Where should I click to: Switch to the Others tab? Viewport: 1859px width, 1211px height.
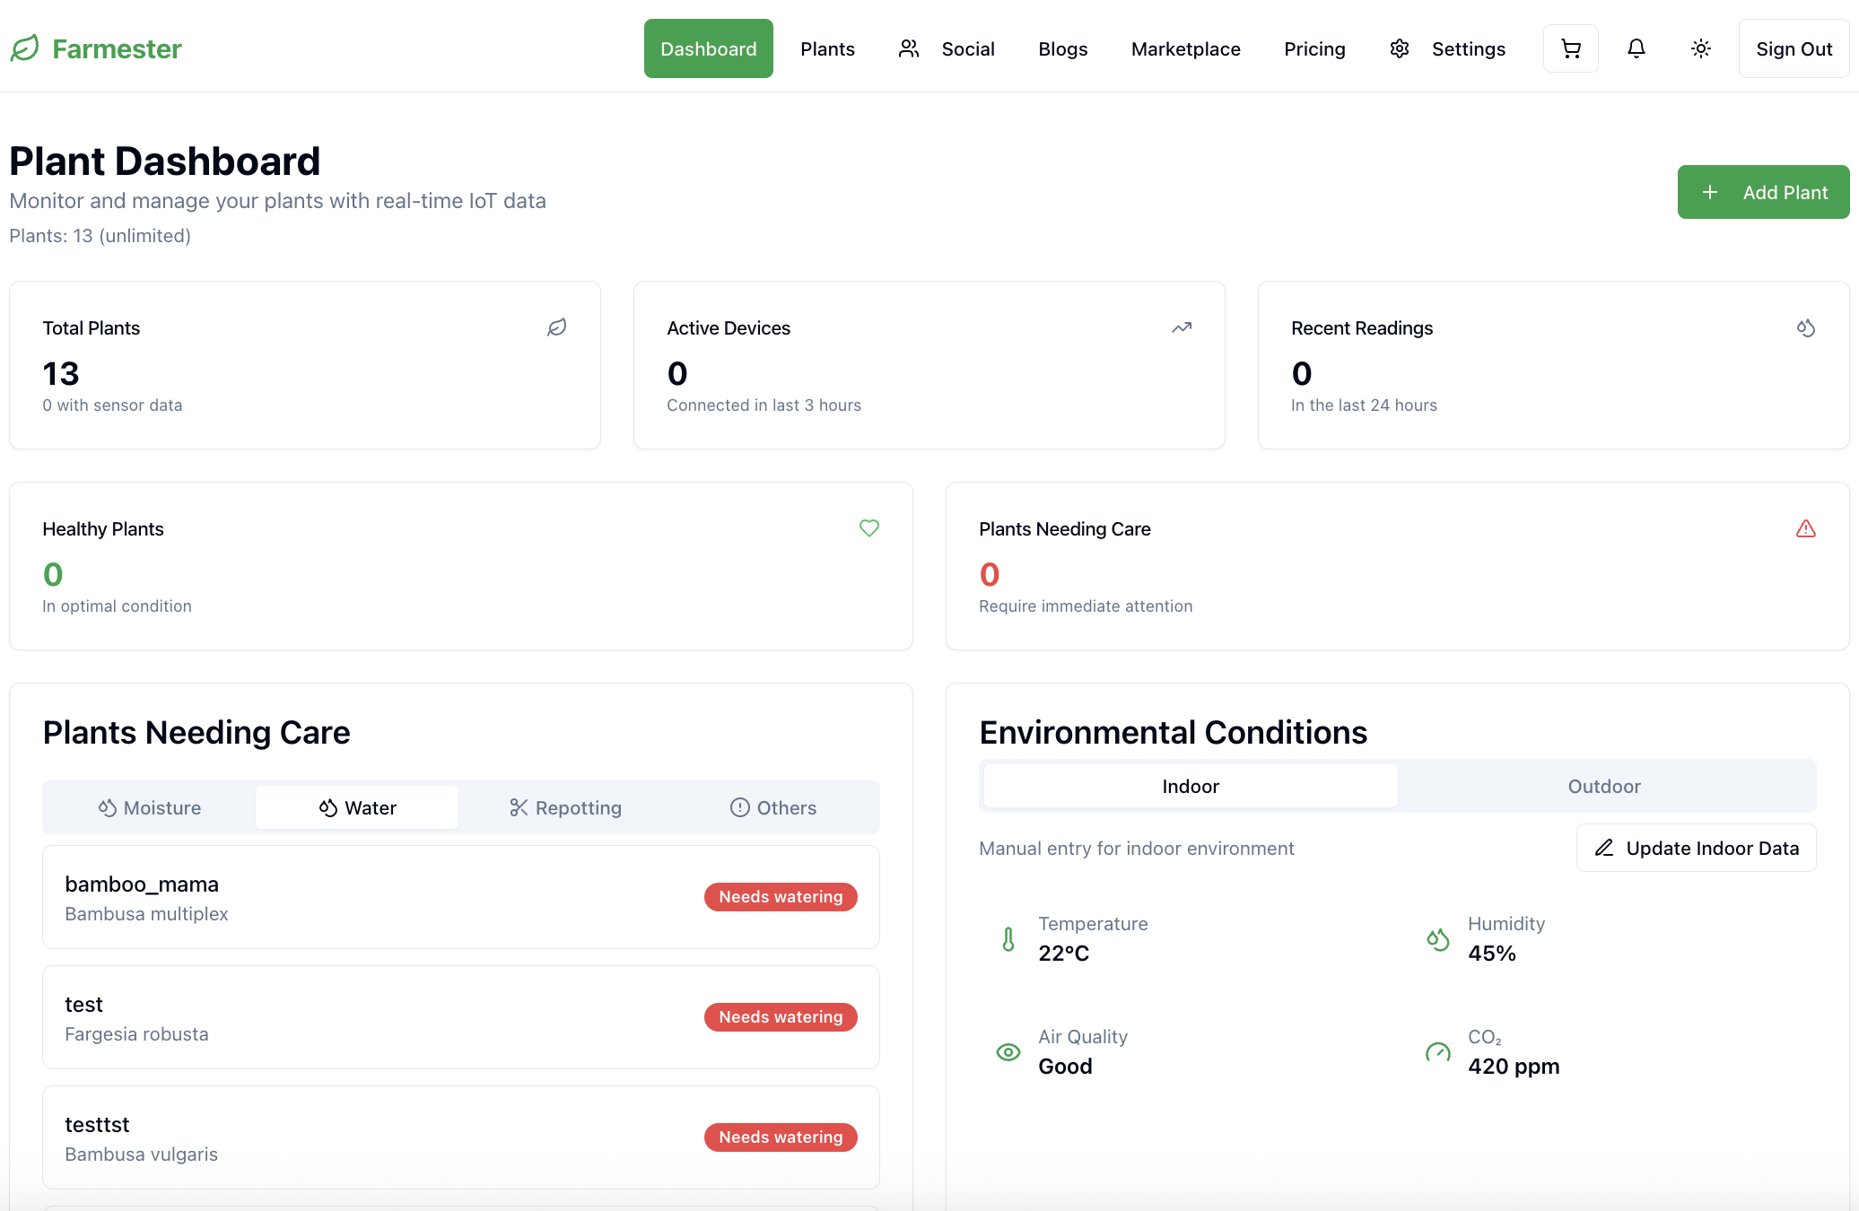(773, 807)
